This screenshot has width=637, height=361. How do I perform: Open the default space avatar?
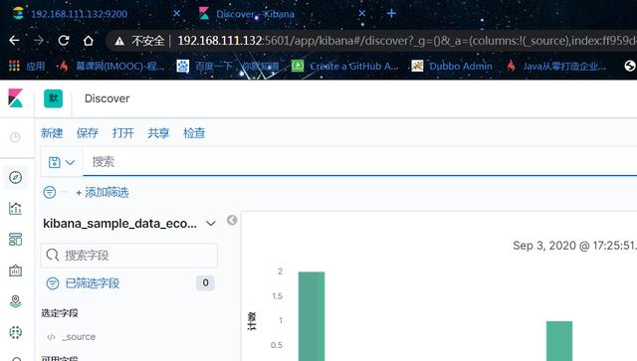53,98
